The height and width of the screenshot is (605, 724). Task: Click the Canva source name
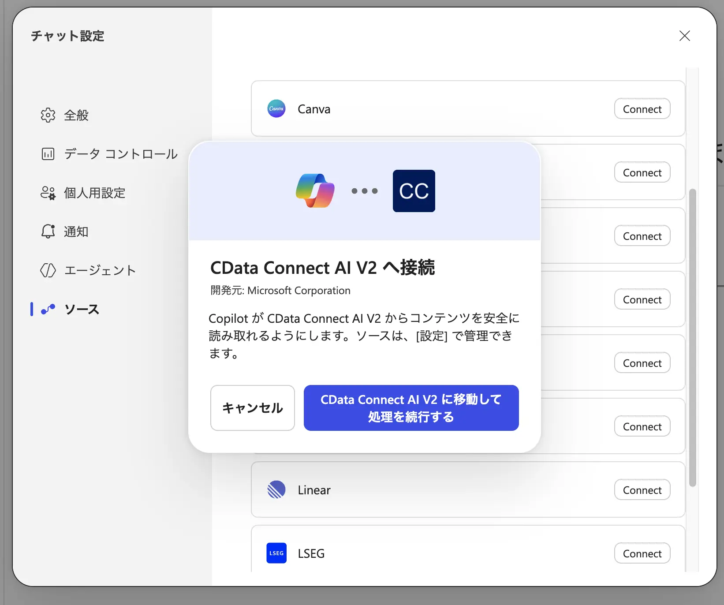tap(314, 109)
